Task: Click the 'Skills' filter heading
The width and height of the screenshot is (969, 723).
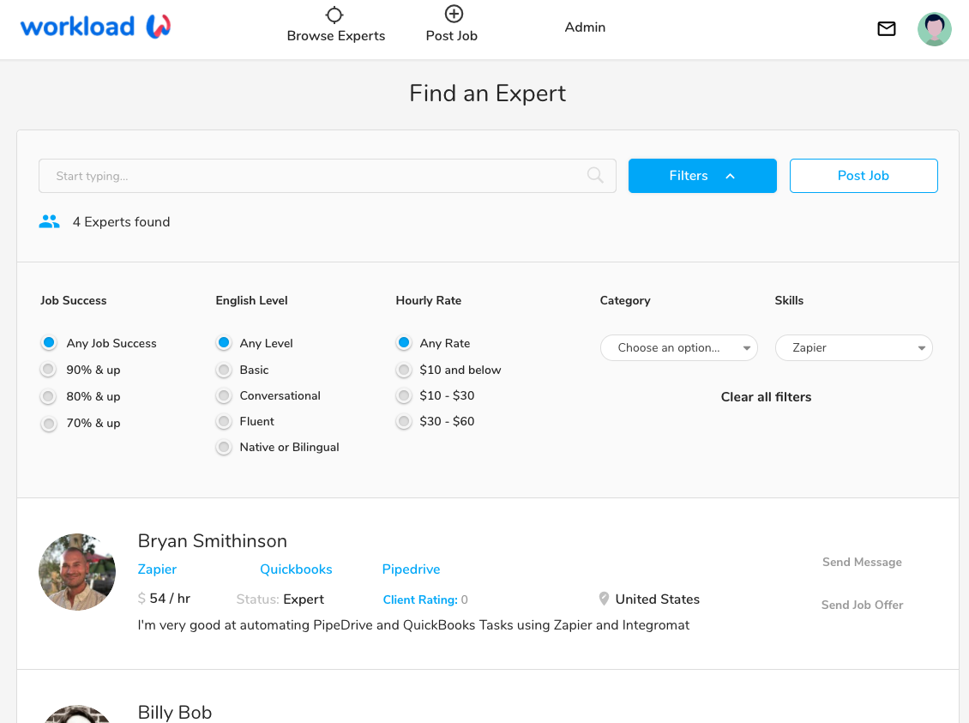Action: tap(789, 300)
